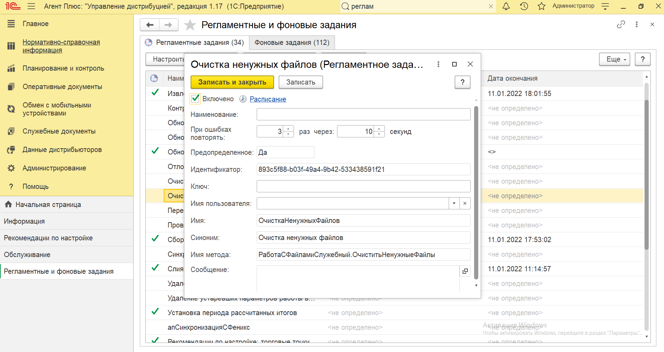This screenshot has height=352, width=664.
Task: Select Регламентные и фоновые задания panel
Action: pyautogui.click(x=67, y=271)
